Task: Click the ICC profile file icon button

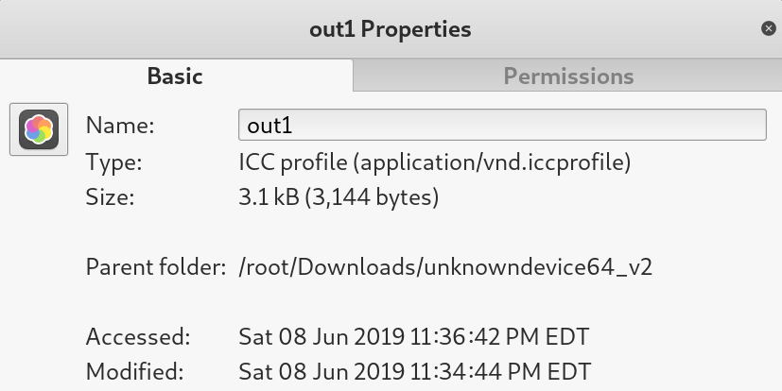Action: (x=39, y=128)
